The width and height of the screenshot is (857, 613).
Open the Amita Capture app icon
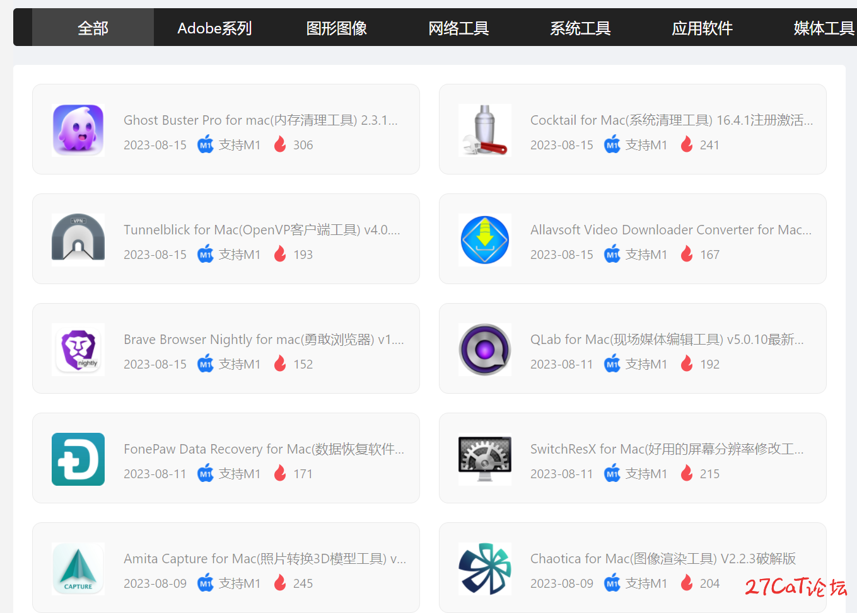click(x=78, y=568)
